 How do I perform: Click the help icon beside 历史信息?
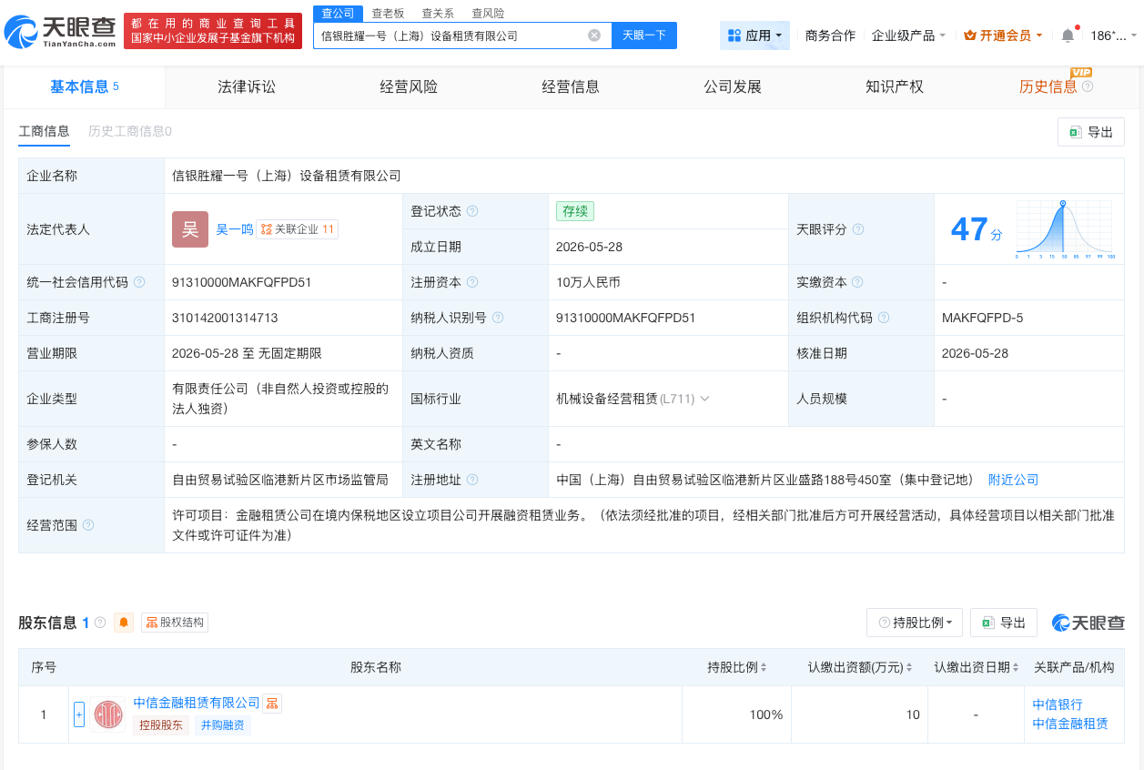click(1088, 86)
